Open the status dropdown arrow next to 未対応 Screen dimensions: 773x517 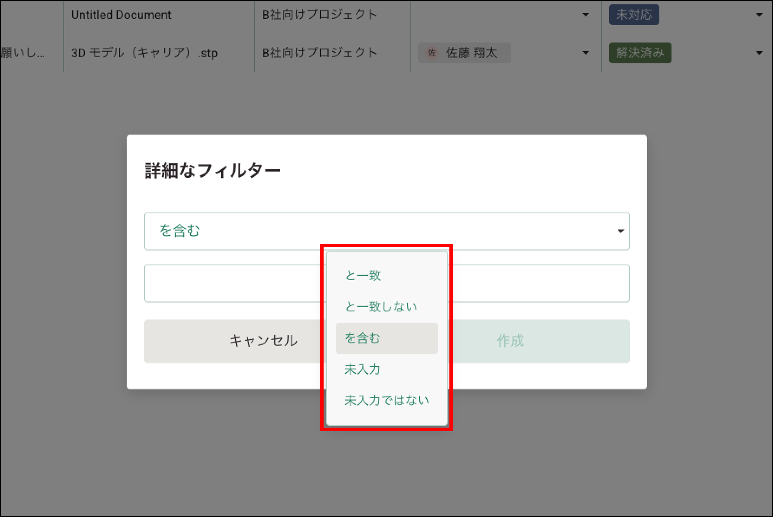point(759,15)
